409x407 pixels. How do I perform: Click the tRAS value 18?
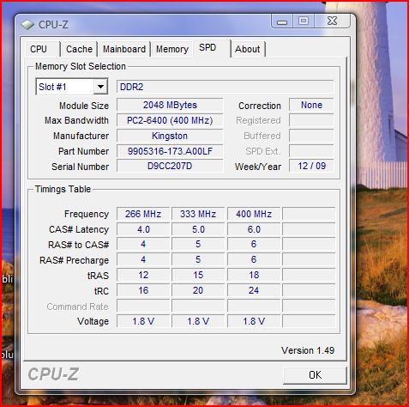254,275
